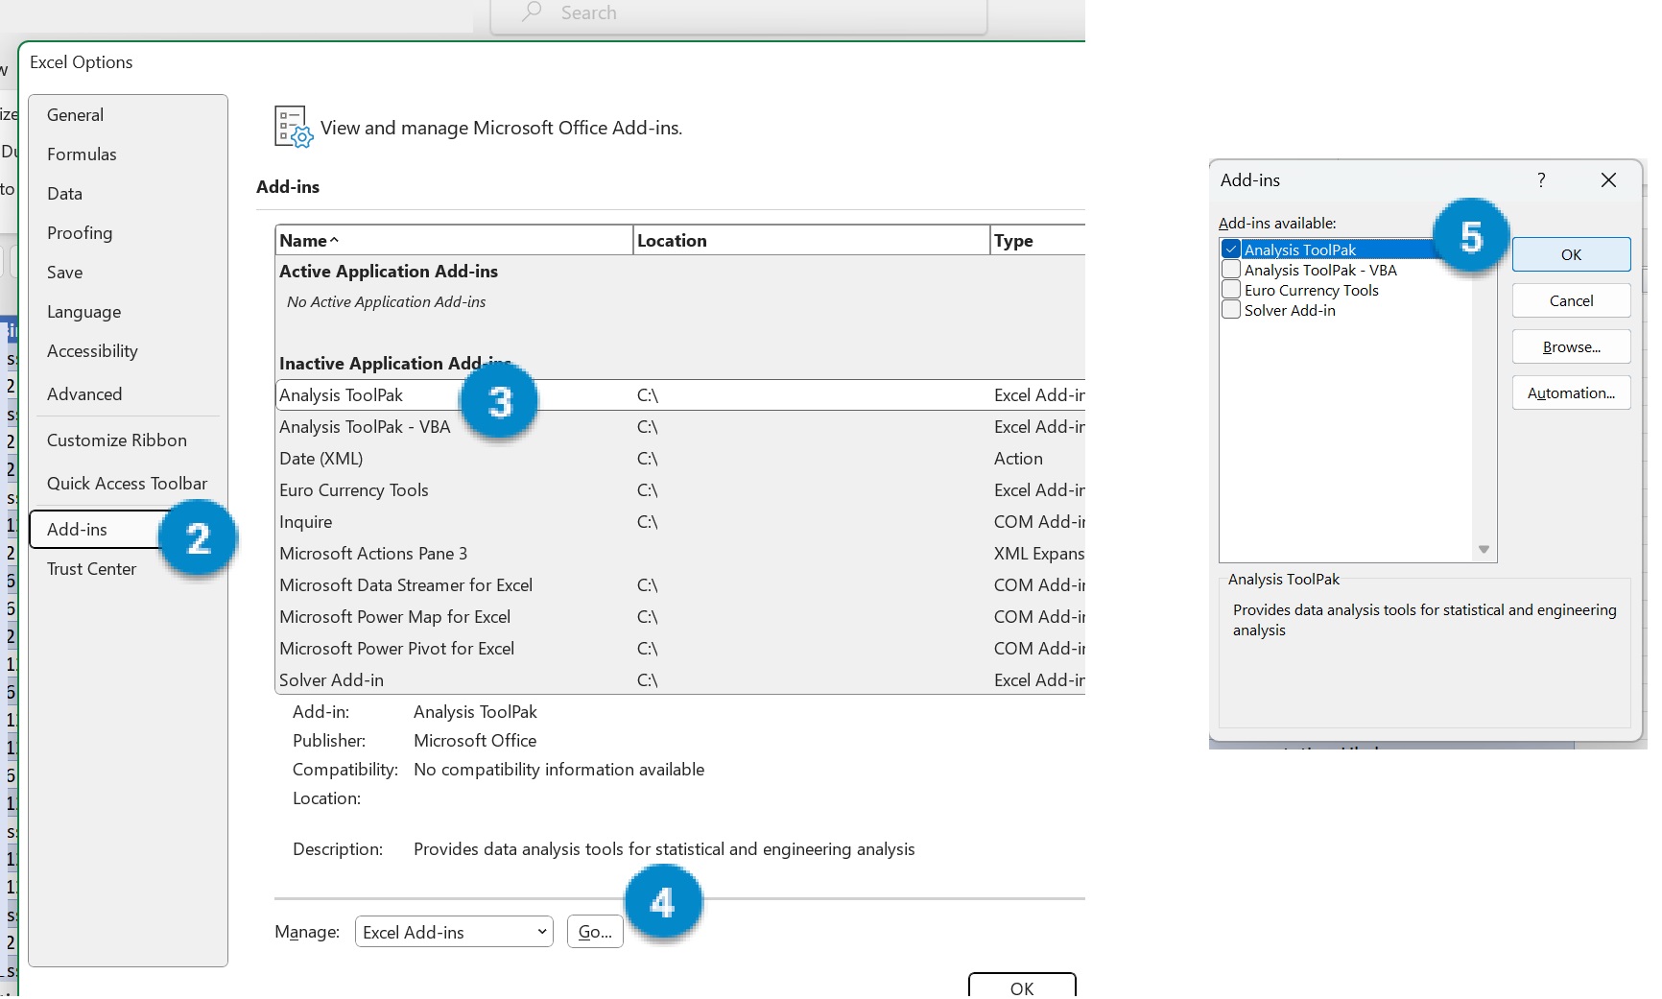Open the Add-ins options category
The height and width of the screenshot is (999, 1662).
pos(78,530)
